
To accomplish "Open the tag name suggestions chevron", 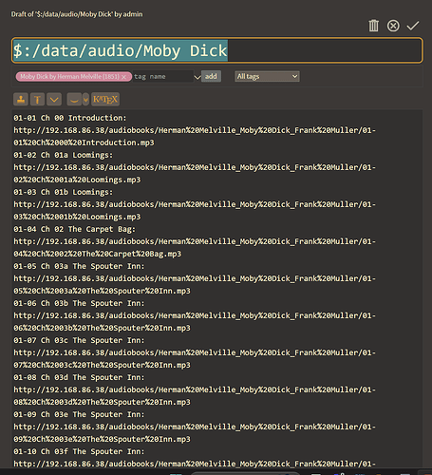I will pyautogui.click(x=197, y=77).
